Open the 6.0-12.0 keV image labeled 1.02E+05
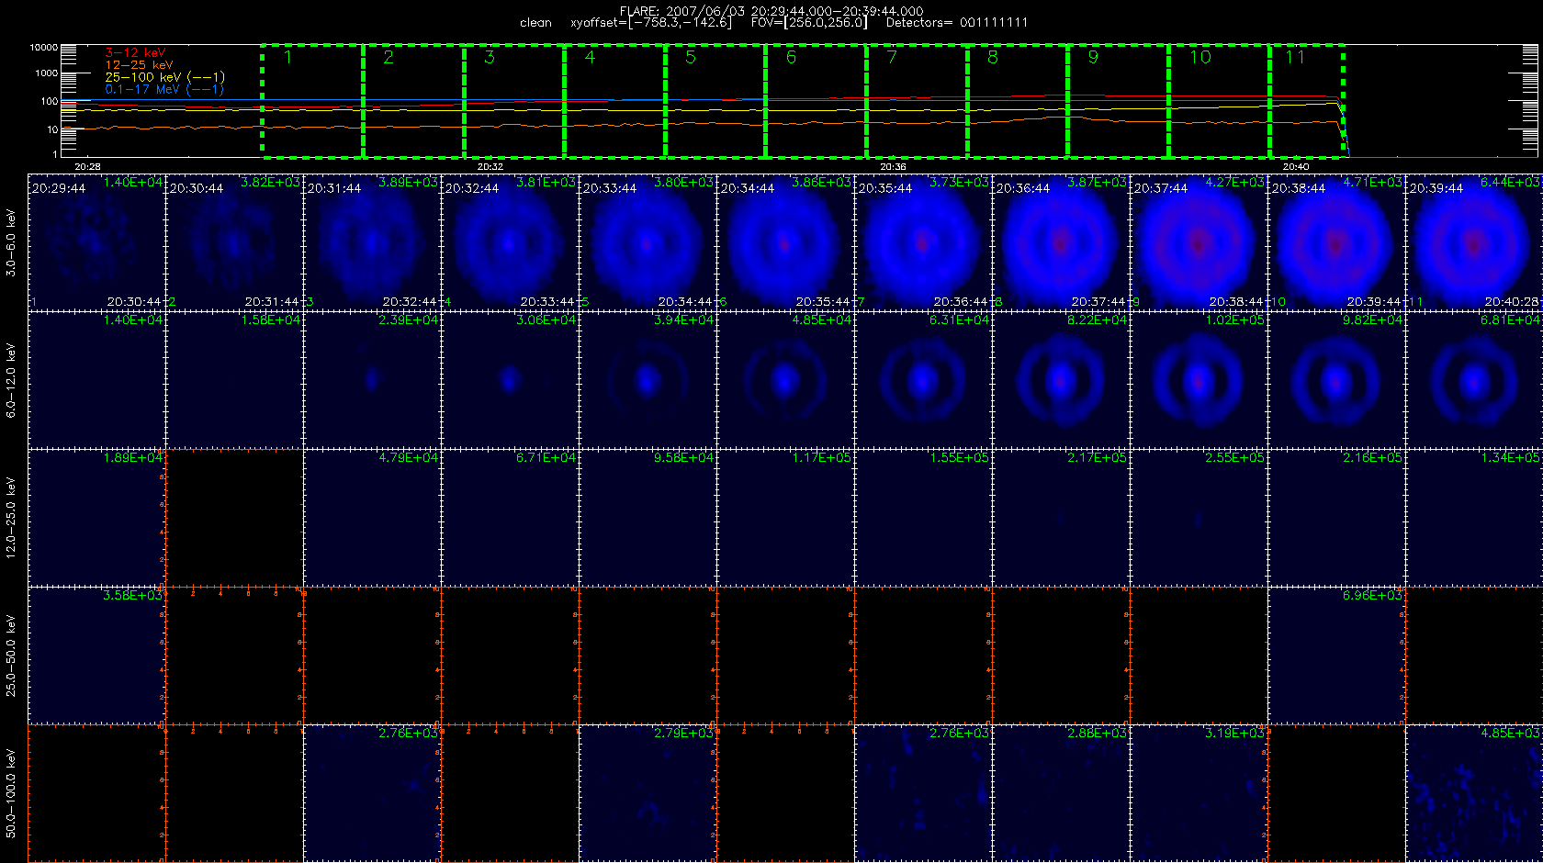Screen dimensions: 1543x863 pyautogui.click(x=1199, y=380)
